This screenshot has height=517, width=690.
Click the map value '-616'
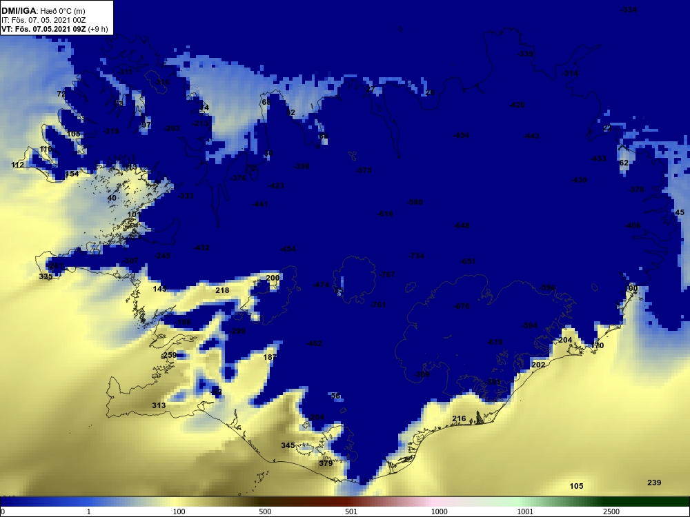click(386, 214)
